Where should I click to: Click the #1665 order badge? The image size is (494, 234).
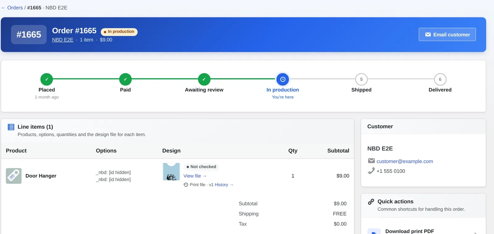click(x=29, y=34)
